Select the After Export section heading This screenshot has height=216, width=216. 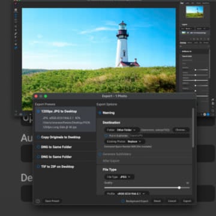pos(111,161)
